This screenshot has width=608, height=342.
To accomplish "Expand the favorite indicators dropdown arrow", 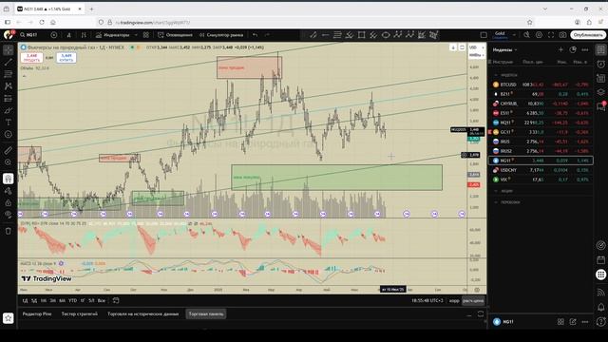I will click(136, 35).
